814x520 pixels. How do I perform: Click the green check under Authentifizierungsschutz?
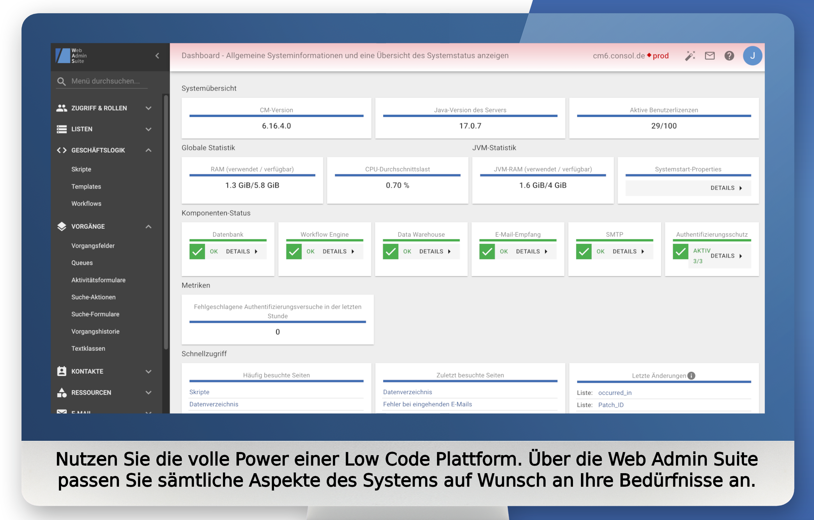point(680,252)
